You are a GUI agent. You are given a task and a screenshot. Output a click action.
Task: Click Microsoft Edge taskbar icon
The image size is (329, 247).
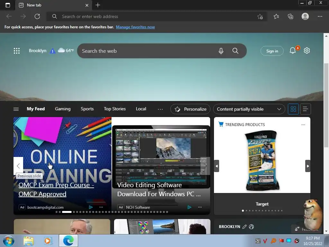[68, 241]
